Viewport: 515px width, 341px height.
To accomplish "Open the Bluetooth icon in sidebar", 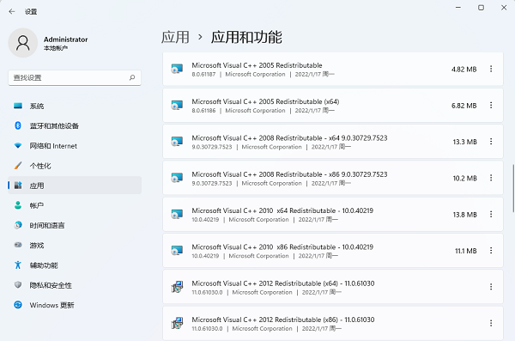I will (x=18, y=125).
